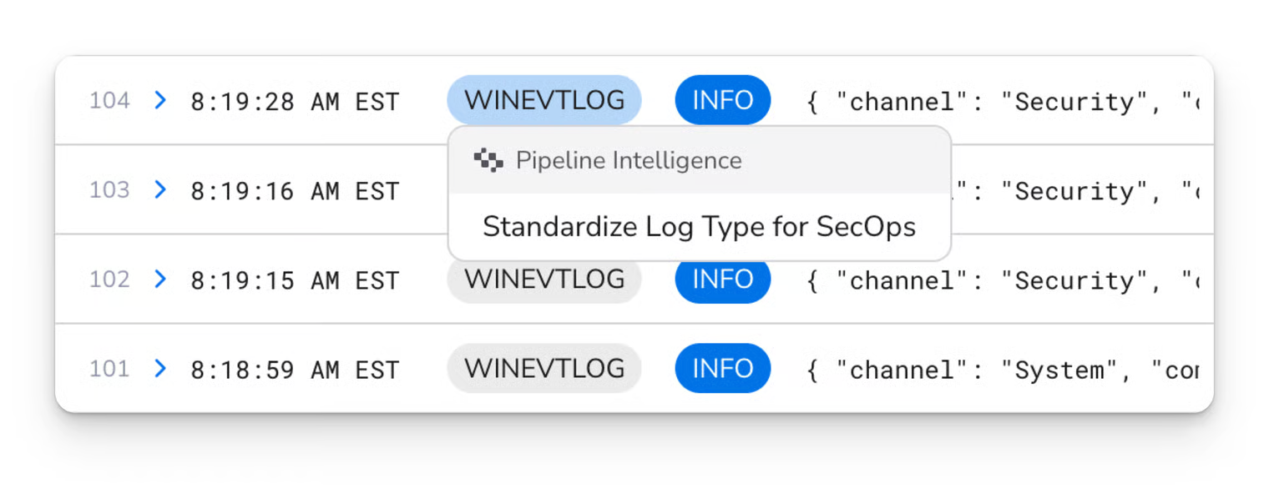Click the System channel log message

coord(1002,370)
